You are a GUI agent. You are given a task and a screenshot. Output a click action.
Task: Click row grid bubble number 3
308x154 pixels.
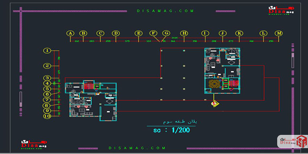click(47, 78)
